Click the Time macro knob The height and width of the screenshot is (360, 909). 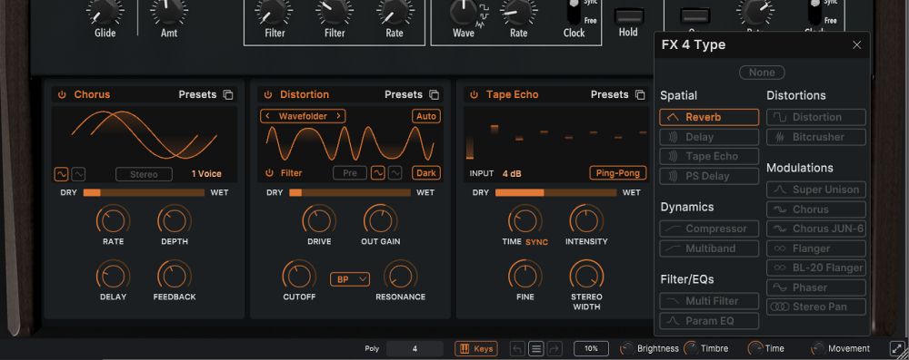[755, 348]
